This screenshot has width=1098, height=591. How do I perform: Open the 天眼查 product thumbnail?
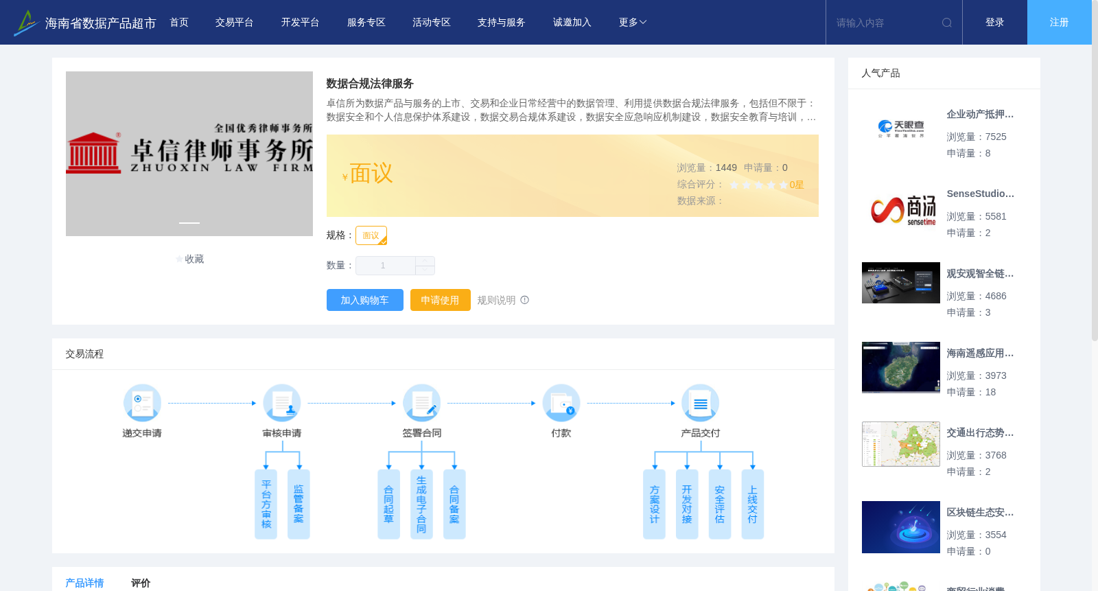coord(901,128)
